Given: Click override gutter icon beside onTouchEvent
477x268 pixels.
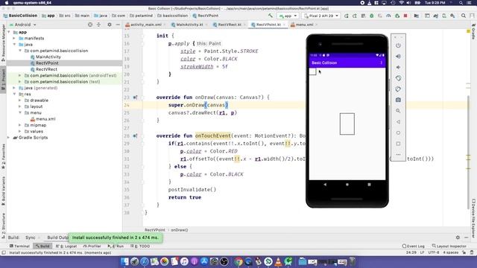Looking at the screenshot, I should (x=135, y=135).
